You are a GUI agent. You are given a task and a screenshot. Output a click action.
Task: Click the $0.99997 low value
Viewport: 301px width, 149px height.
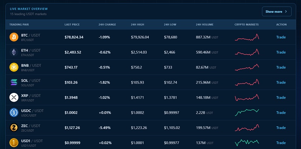(x=172, y=113)
